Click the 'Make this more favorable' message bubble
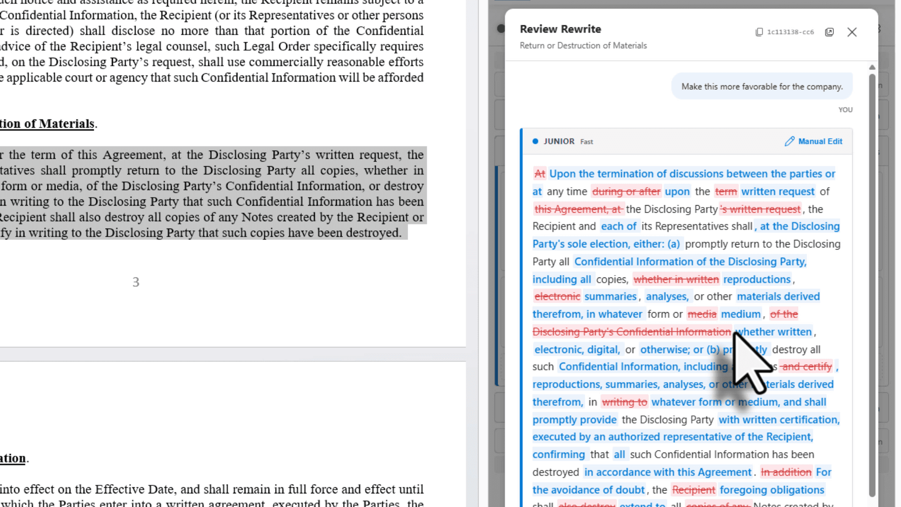Image resolution: width=901 pixels, height=507 pixels. [x=762, y=86]
